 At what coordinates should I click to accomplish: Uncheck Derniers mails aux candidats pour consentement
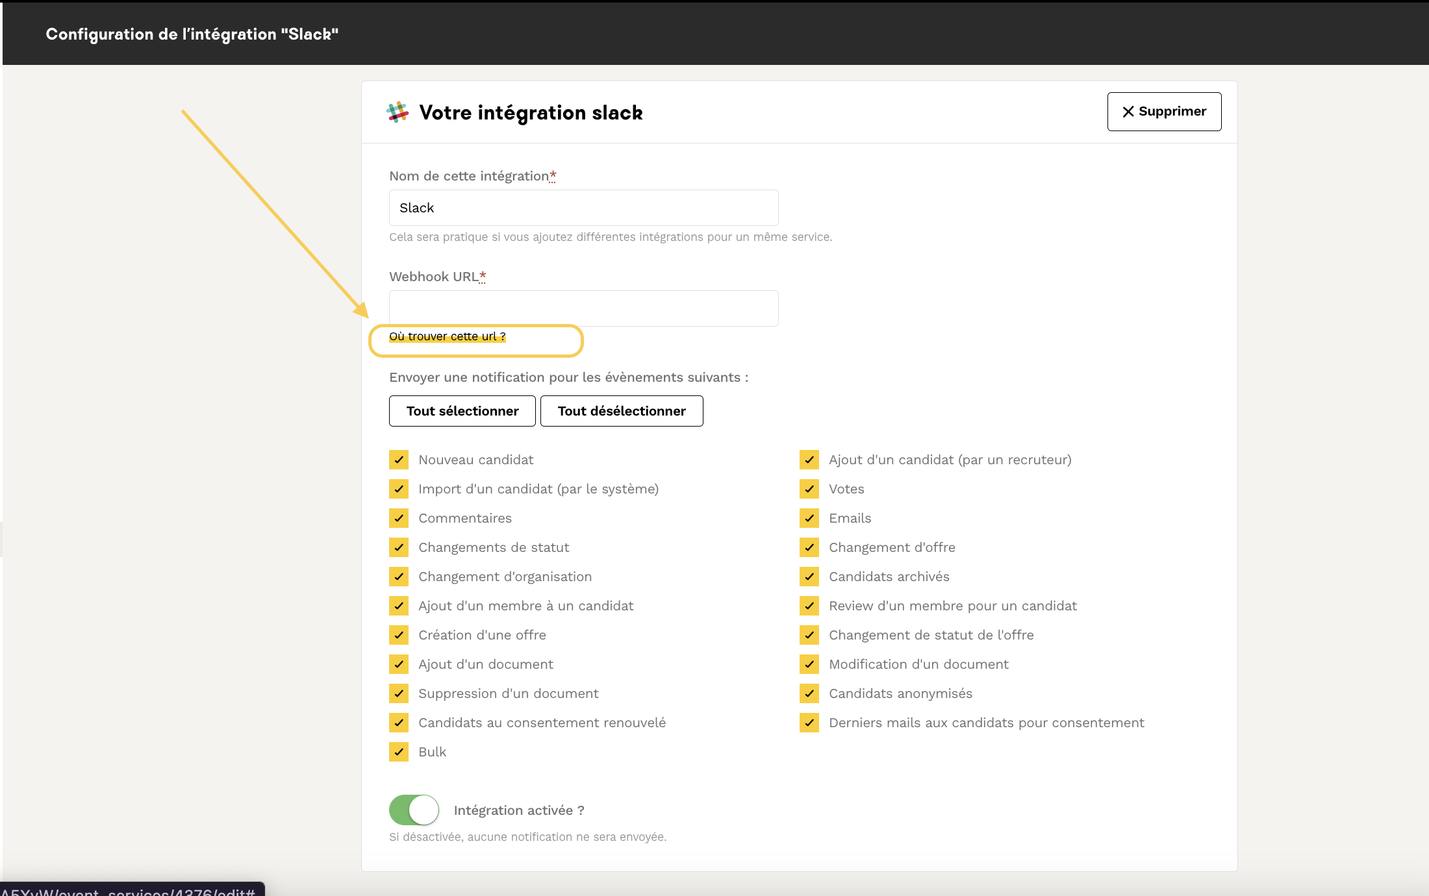[809, 723]
